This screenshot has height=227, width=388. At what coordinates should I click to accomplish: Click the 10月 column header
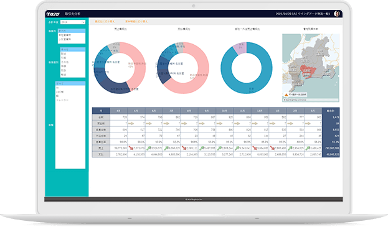tap(225, 111)
